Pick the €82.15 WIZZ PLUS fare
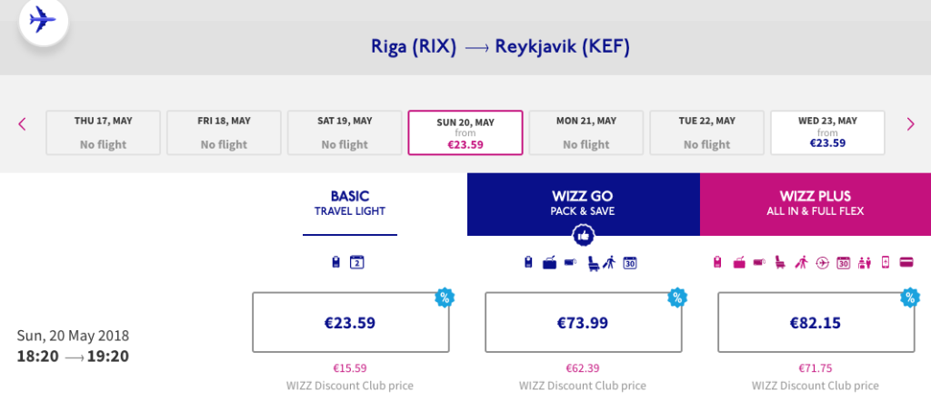 [816, 322]
